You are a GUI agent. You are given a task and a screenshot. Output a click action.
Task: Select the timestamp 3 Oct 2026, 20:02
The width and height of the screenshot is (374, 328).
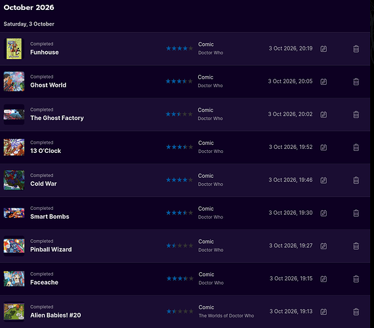tap(290, 114)
